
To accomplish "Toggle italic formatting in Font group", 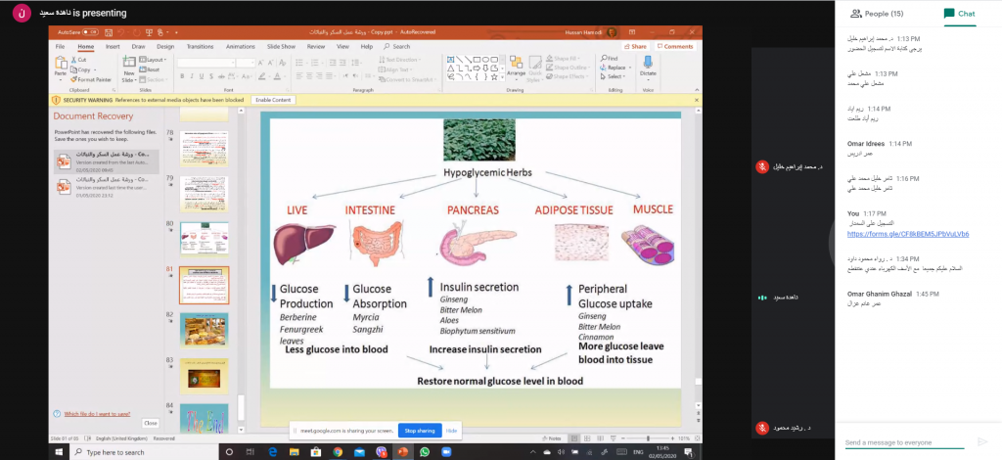I will 190,77.
